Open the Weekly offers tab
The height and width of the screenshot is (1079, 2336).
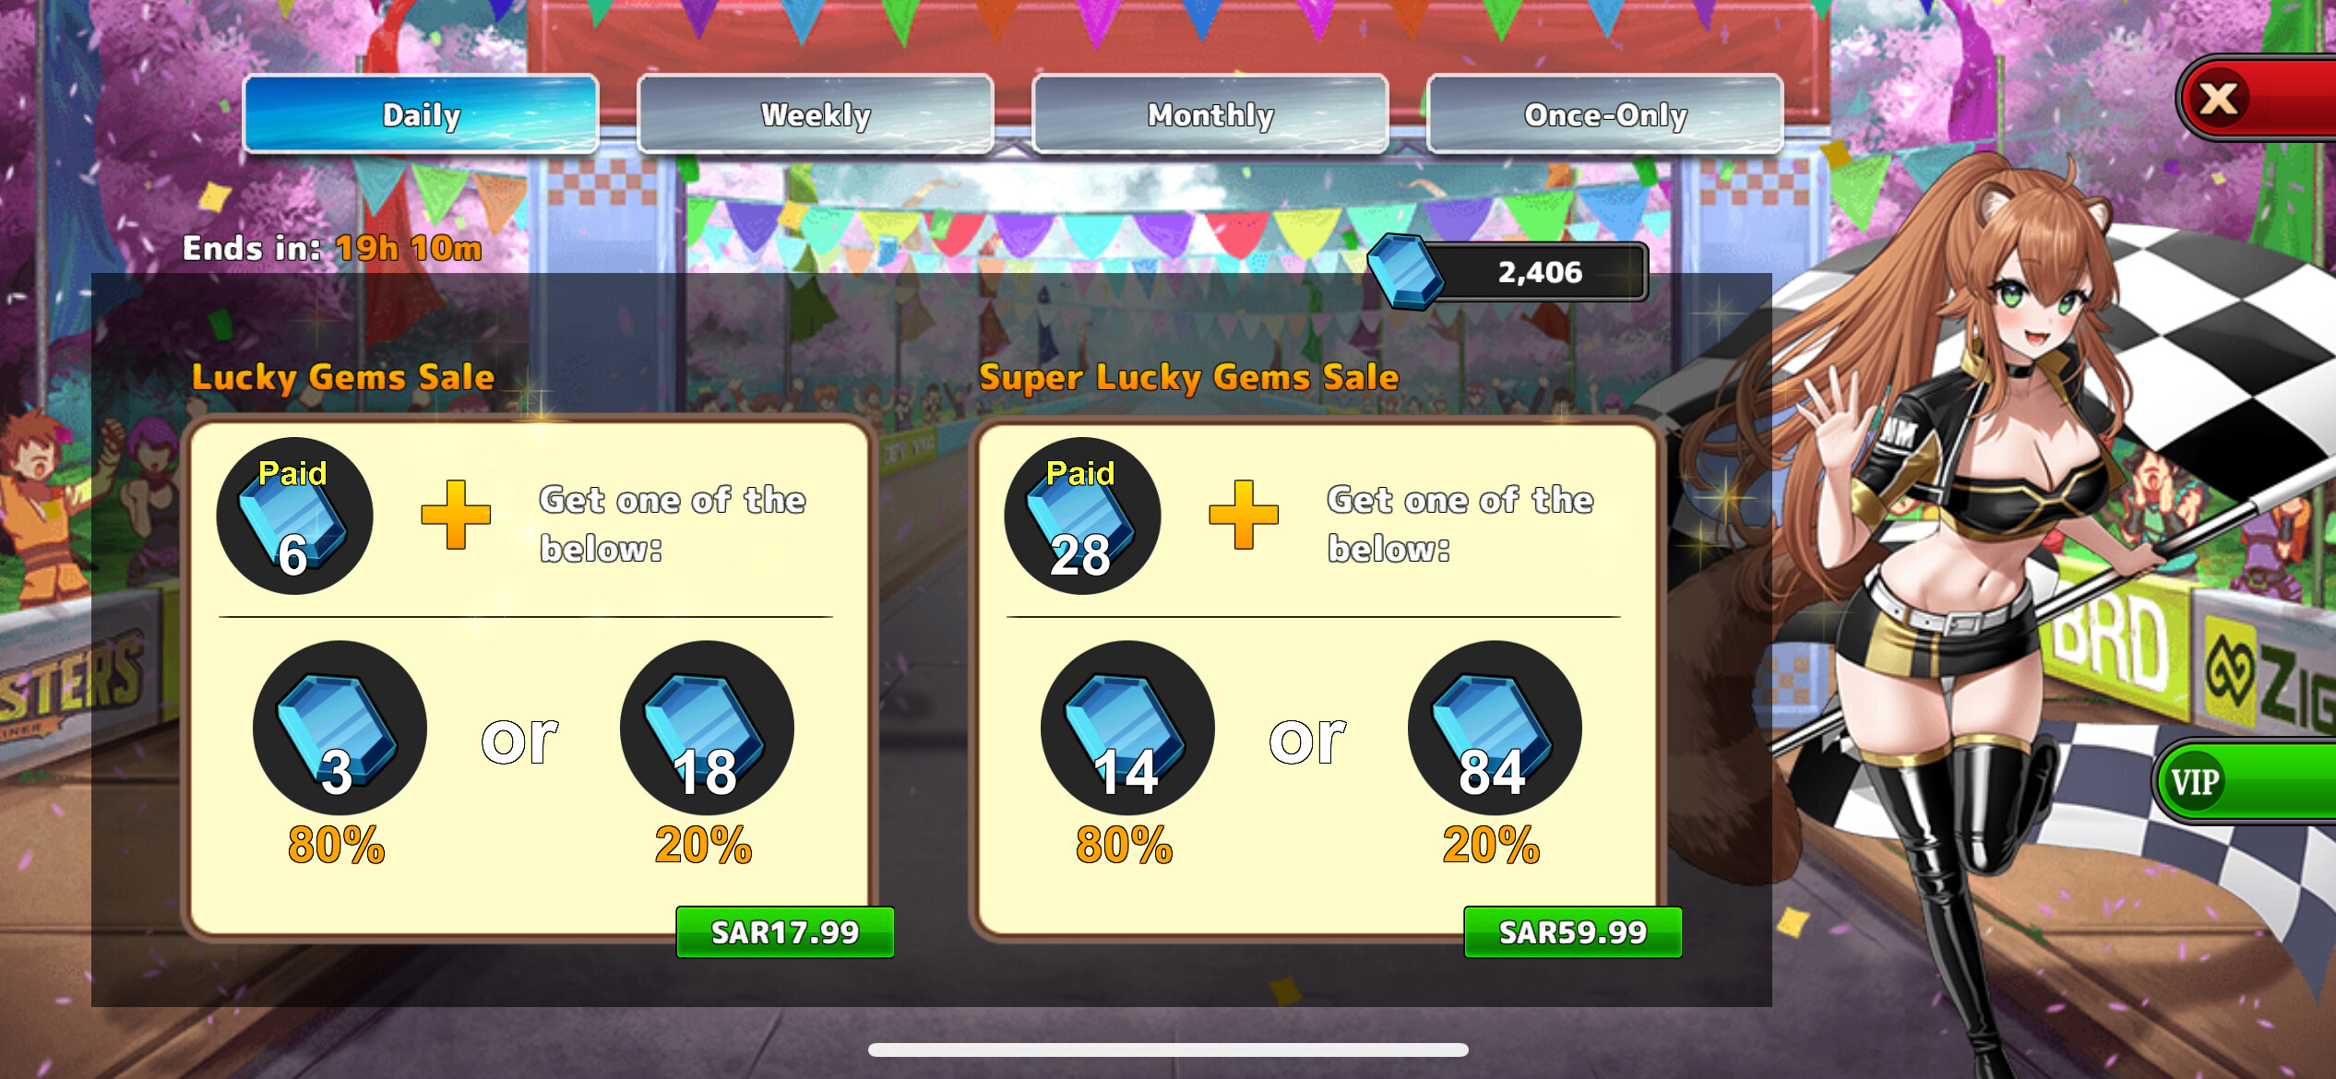pyautogui.click(x=816, y=114)
